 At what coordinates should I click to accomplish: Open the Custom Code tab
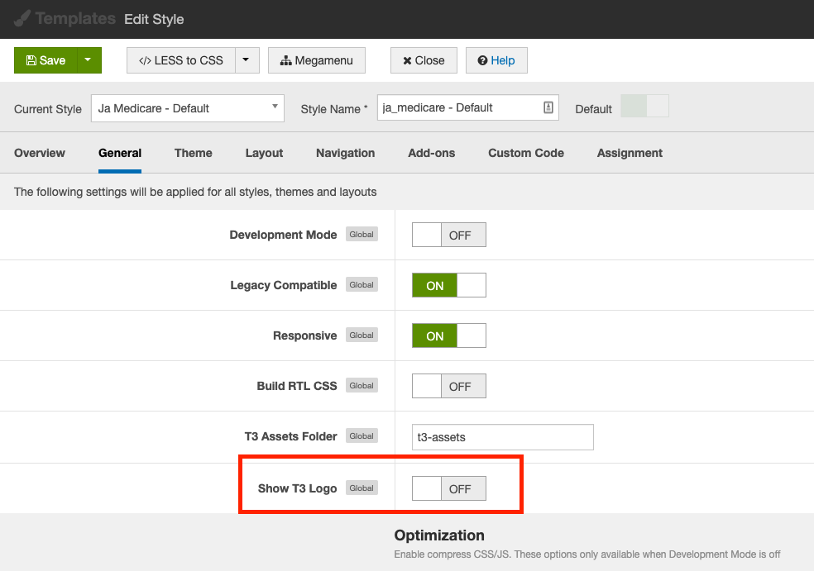tap(526, 153)
